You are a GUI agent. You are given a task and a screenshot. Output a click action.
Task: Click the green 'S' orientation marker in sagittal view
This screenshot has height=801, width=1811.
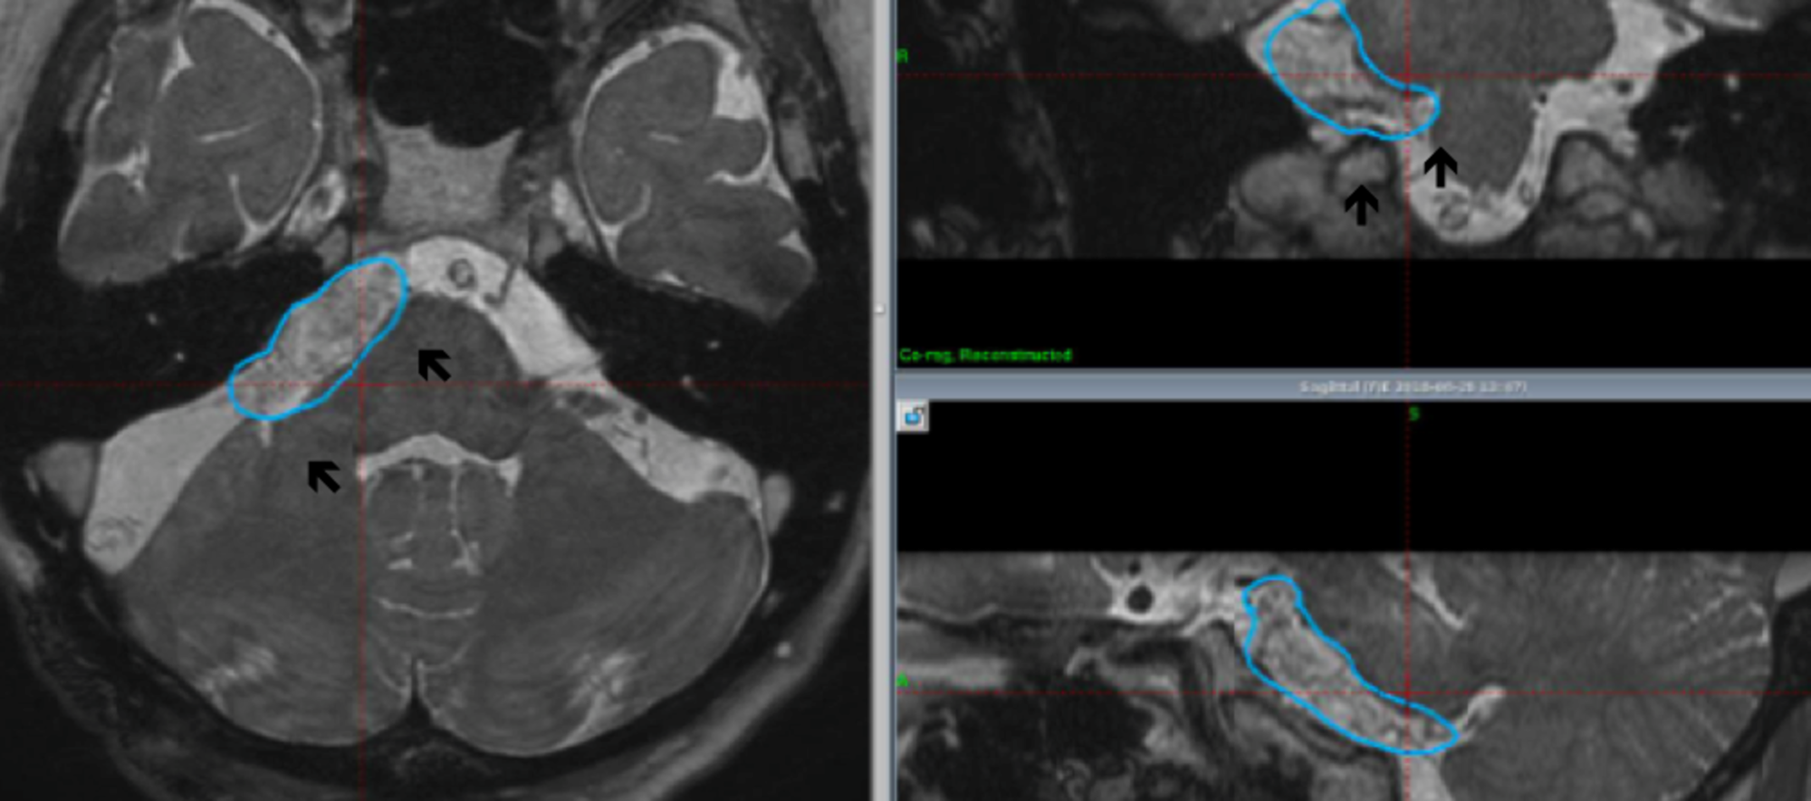(x=1413, y=415)
